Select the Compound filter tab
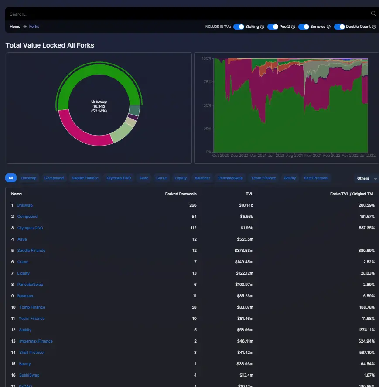 tap(54, 178)
